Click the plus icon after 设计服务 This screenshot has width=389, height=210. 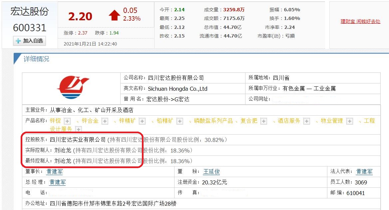point(78,129)
